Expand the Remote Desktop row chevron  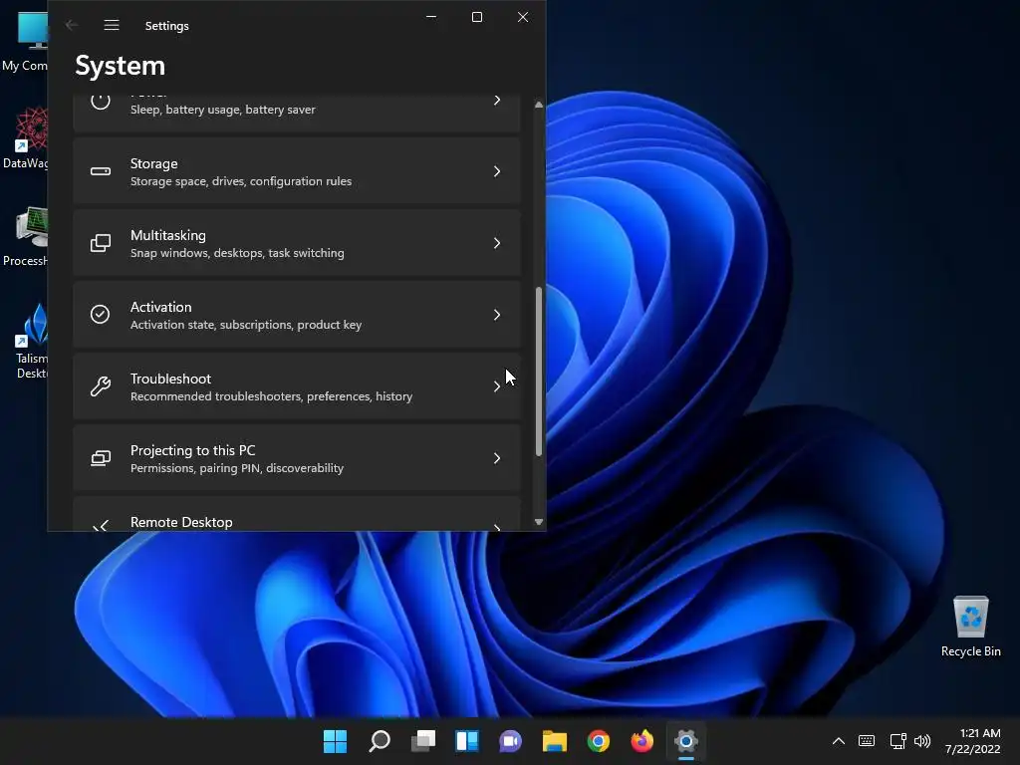click(x=497, y=527)
